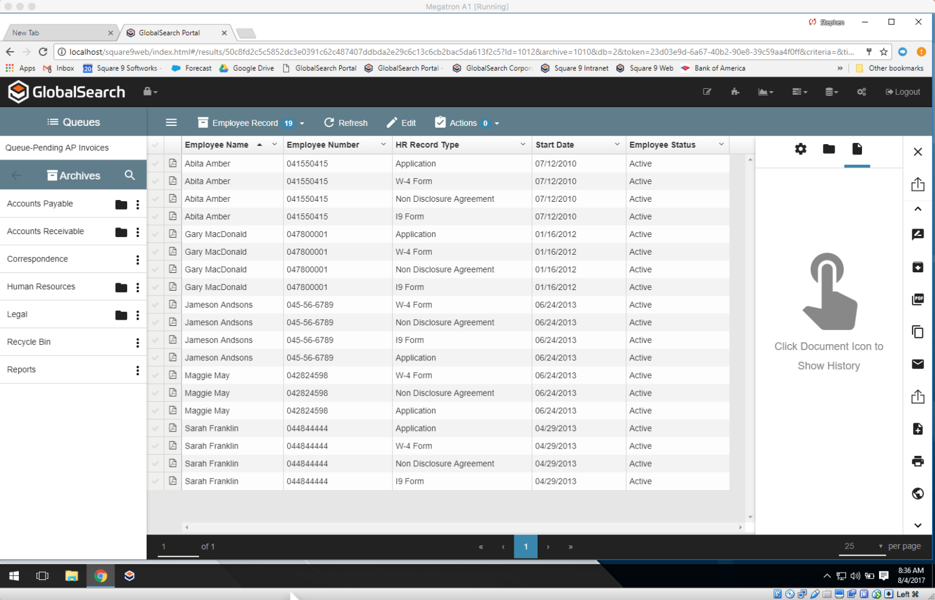Switch to the folder tab in side panel
The width and height of the screenshot is (935, 600).
click(x=828, y=149)
